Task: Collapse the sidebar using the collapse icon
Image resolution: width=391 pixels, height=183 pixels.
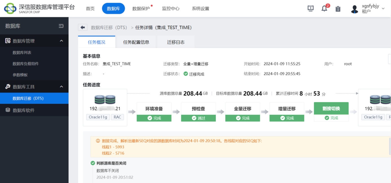Action: click(61, 26)
